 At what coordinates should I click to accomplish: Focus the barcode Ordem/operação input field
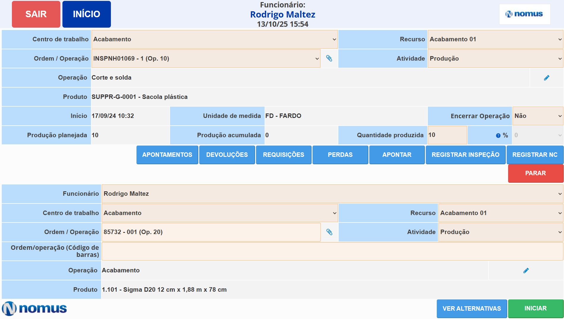pos(332,251)
